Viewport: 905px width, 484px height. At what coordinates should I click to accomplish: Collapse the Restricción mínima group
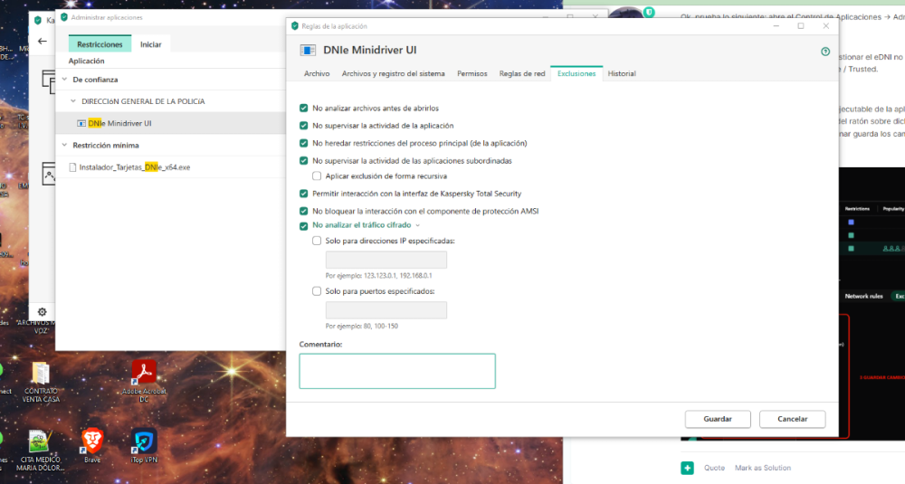point(64,146)
